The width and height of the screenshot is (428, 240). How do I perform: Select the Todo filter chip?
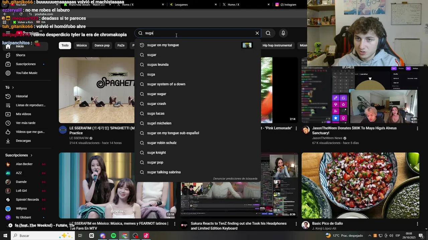click(65, 45)
